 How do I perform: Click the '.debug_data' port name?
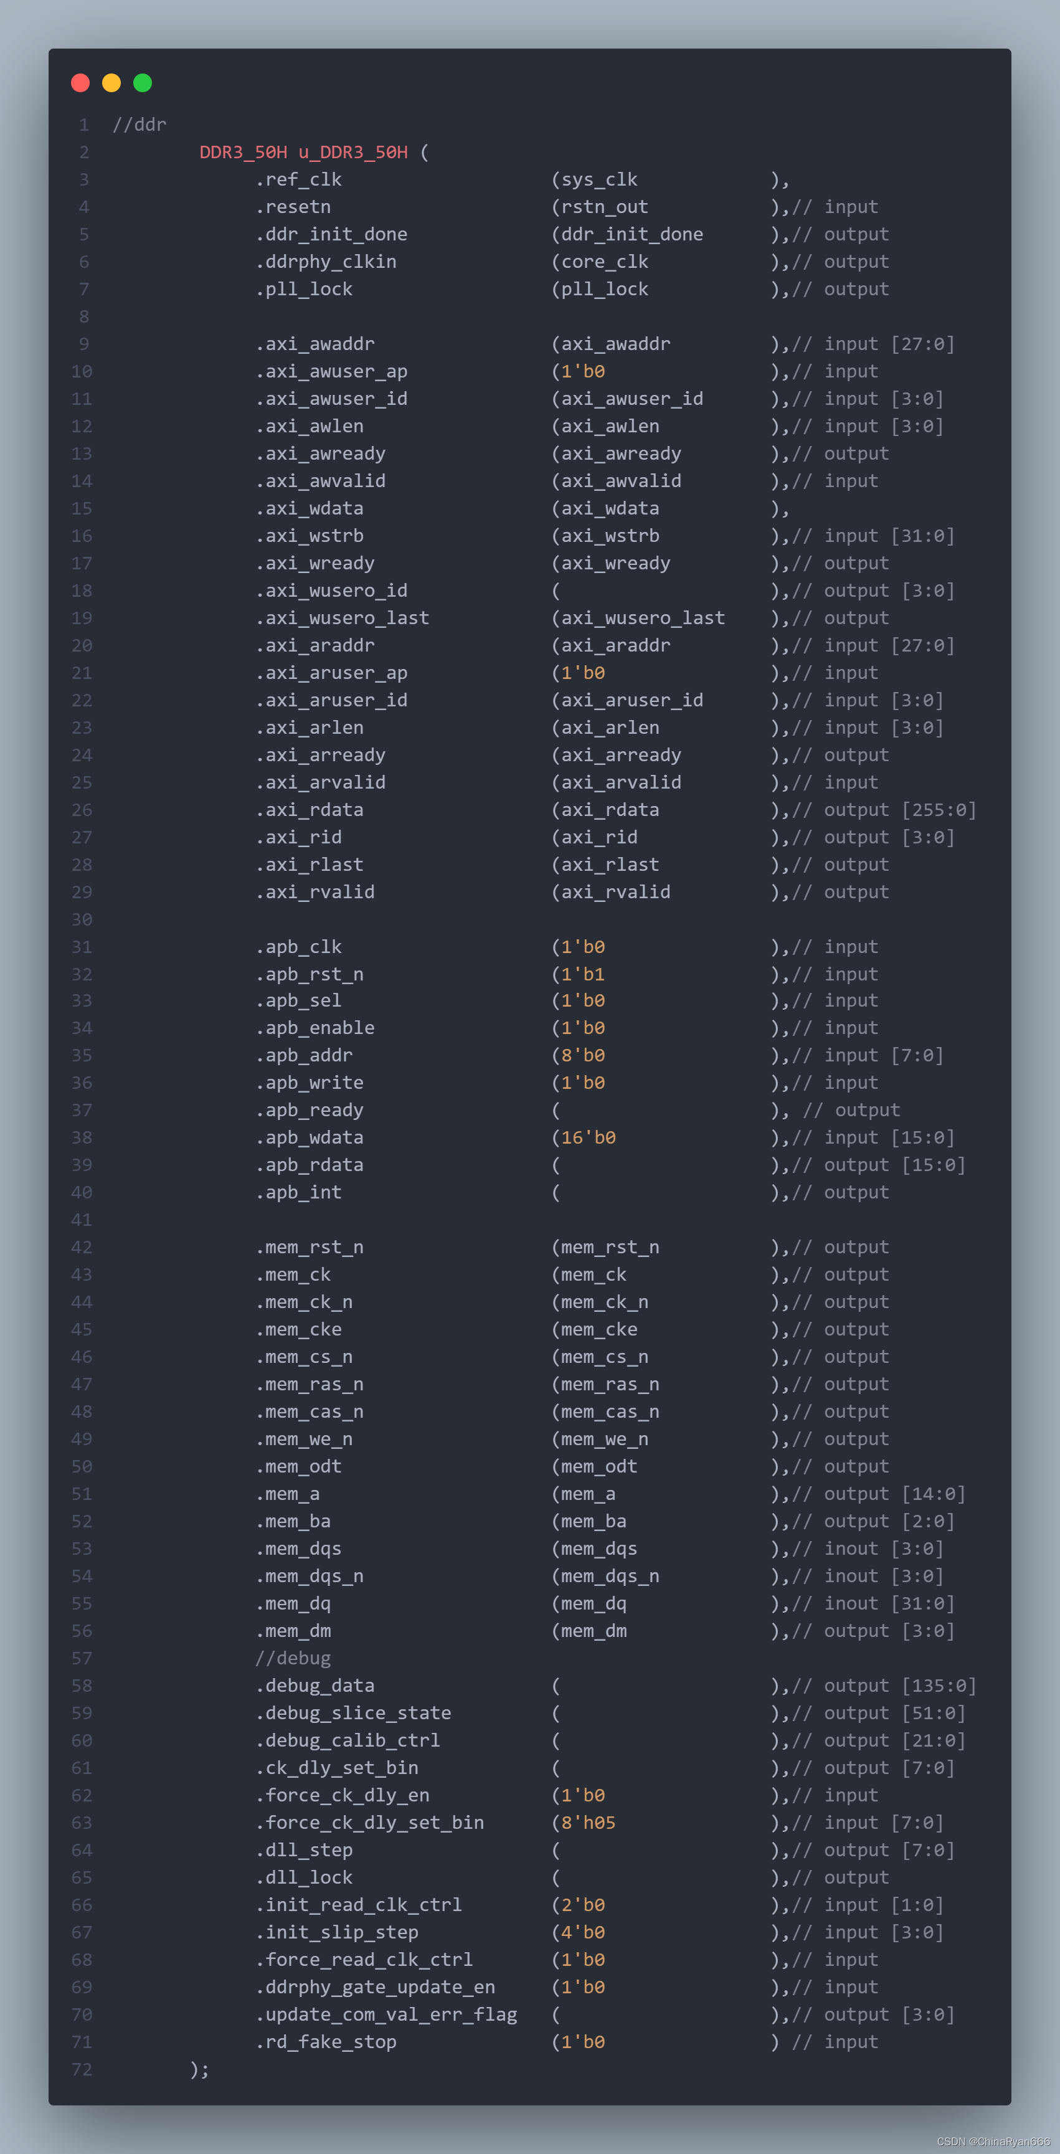point(315,1687)
